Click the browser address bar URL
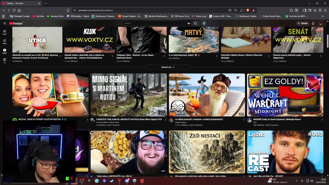The height and width of the screenshot is (185, 329). click(96, 10)
